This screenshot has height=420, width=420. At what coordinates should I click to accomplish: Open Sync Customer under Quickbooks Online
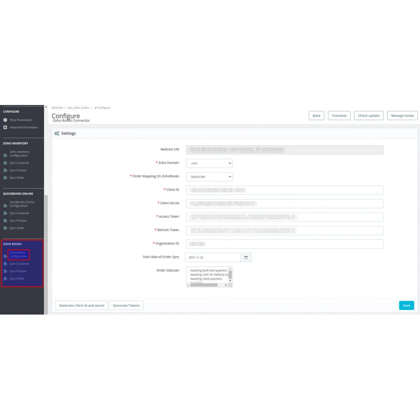coord(19,213)
